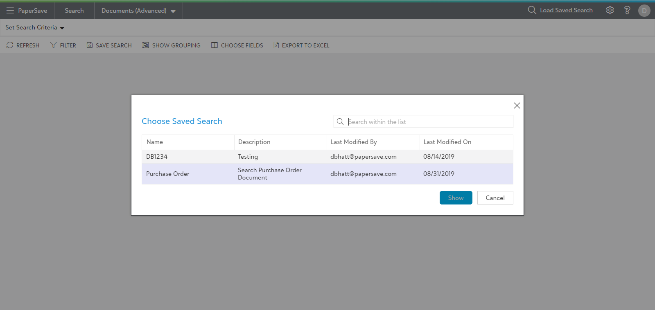Image resolution: width=655 pixels, height=310 pixels.
Task: Cancel the Choose Saved Search dialog
Action: pyautogui.click(x=495, y=198)
